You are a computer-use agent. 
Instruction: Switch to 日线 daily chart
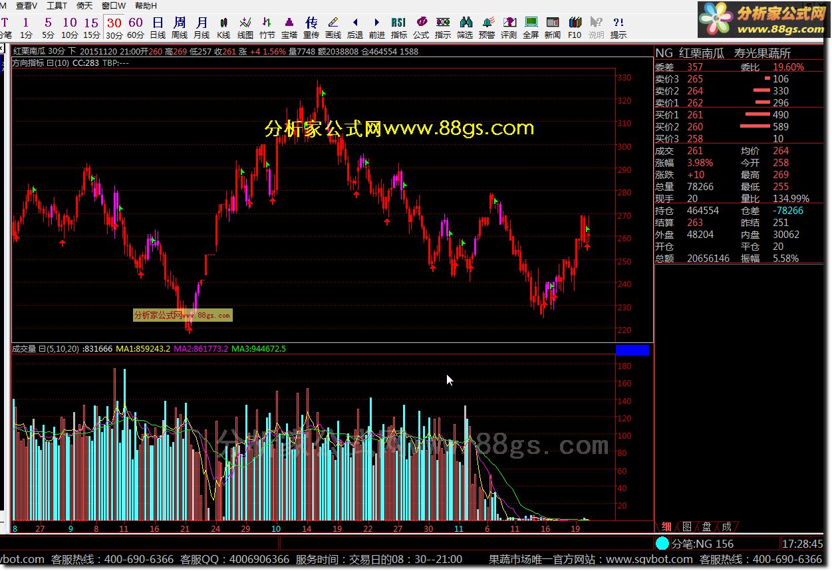pos(158,28)
